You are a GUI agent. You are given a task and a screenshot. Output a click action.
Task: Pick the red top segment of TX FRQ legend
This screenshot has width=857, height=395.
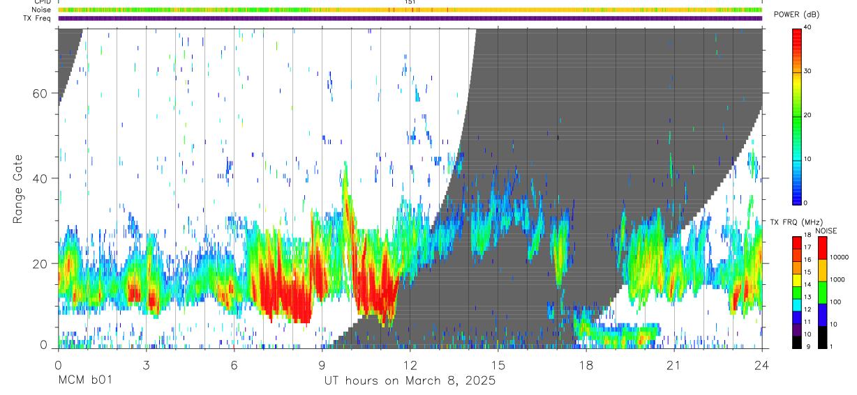pos(797,242)
